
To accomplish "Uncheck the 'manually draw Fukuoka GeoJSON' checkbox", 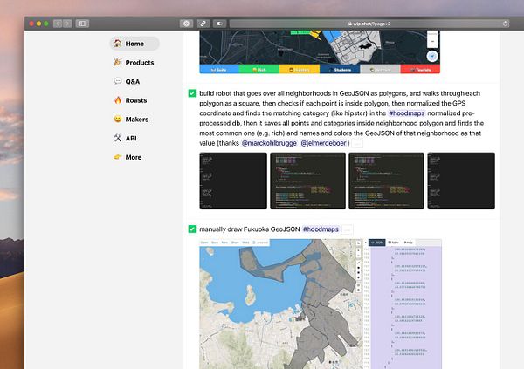I will pyautogui.click(x=192, y=229).
